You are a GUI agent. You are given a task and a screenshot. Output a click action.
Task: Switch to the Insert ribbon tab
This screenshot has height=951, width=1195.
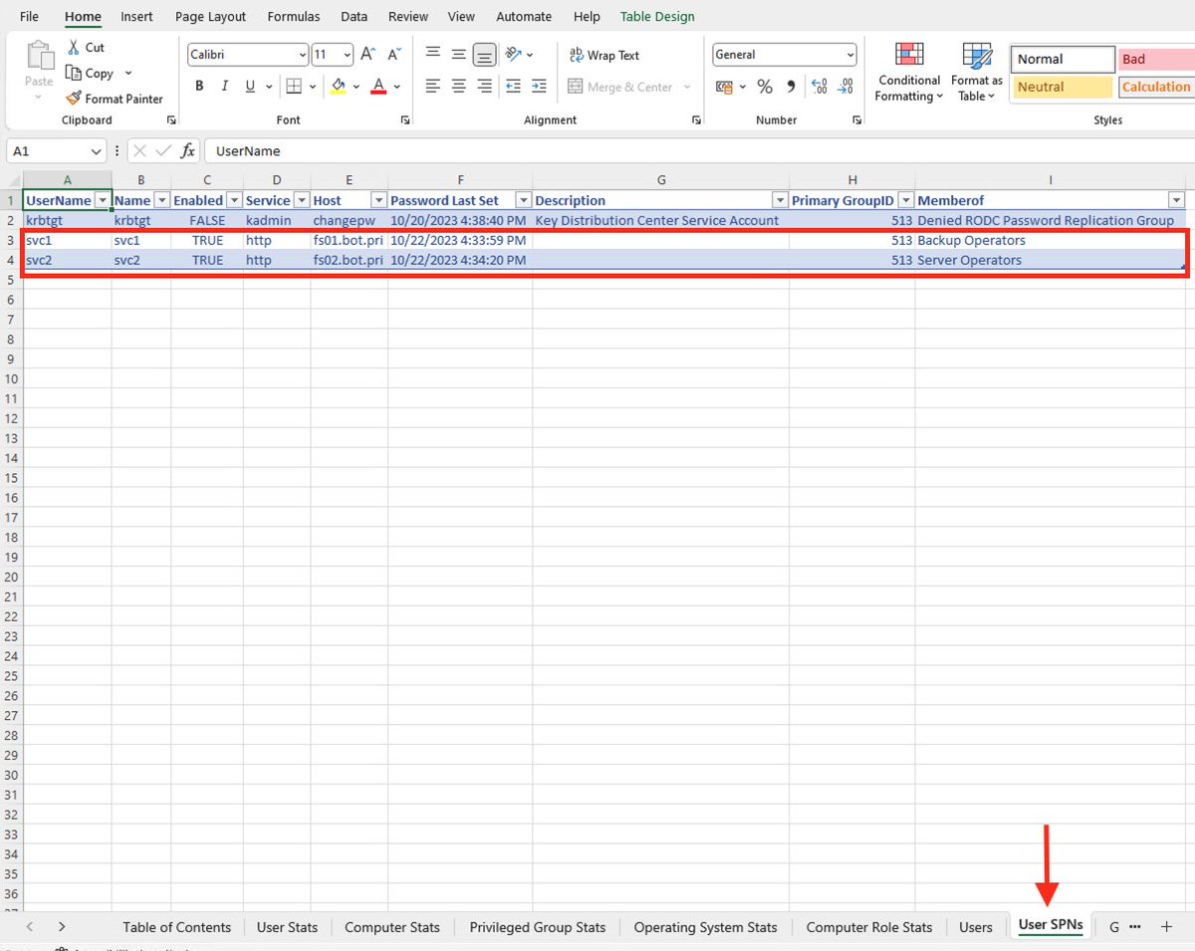pyautogui.click(x=136, y=16)
